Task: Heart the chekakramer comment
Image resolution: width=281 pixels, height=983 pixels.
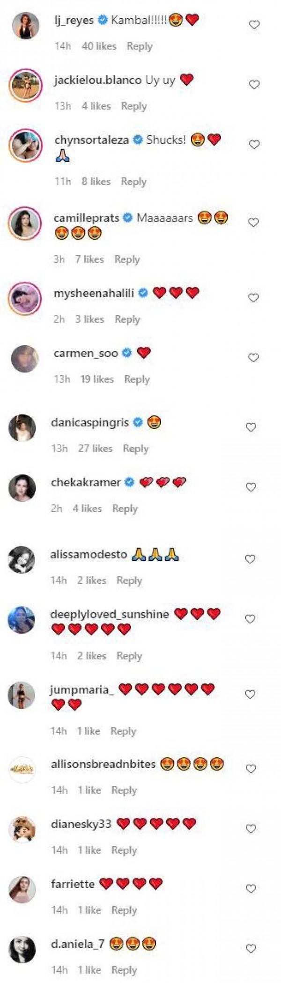Action: click(251, 487)
